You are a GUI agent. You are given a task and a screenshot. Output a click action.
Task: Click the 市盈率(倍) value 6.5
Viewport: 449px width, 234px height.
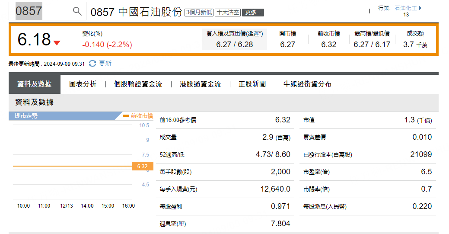pos(427,172)
